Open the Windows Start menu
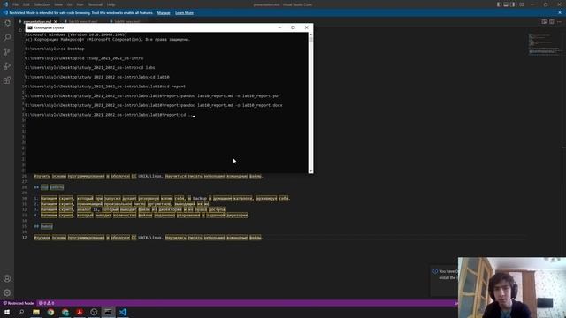 [x=7, y=312]
